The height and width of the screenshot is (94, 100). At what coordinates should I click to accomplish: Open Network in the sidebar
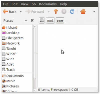point(17,43)
